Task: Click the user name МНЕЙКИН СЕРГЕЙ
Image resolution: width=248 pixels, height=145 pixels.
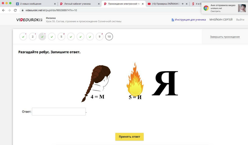Action: (221, 20)
